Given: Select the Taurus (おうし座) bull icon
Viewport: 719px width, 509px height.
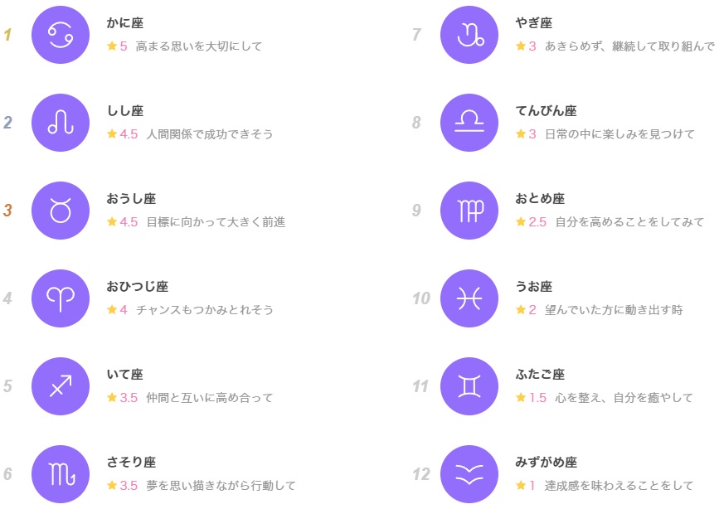Looking at the screenshot, I should [61, 211].
